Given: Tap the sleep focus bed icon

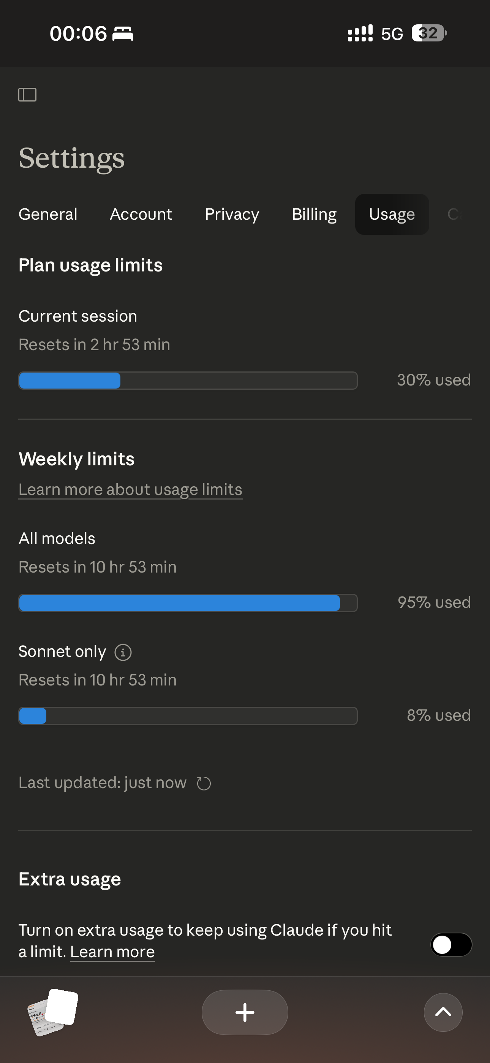Looking at the screenshot, I should click(x=123, y=33).
